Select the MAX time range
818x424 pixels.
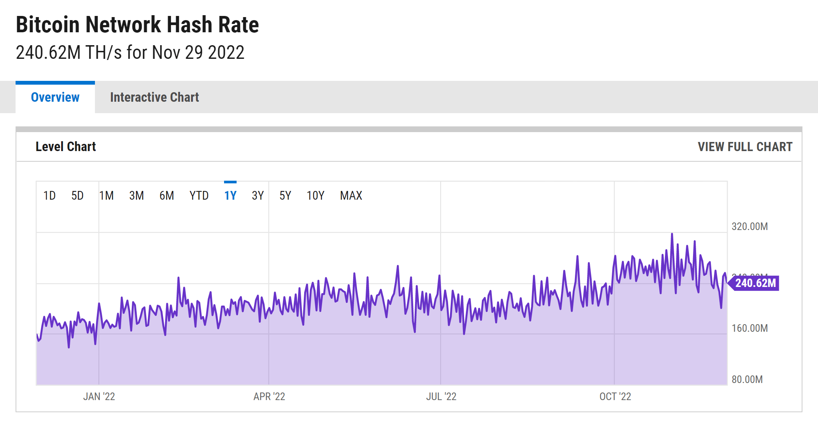tap(351, 195)
